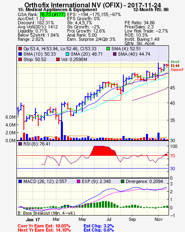Click the Low Risk Trade: -2.7% text
The height and width of the screenshot is (232, 185).
146,31
